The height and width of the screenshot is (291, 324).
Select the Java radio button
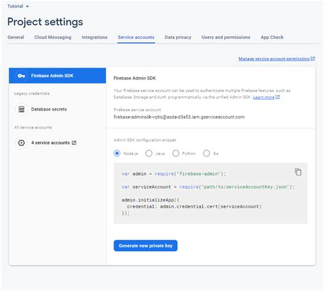pos(149,153)
